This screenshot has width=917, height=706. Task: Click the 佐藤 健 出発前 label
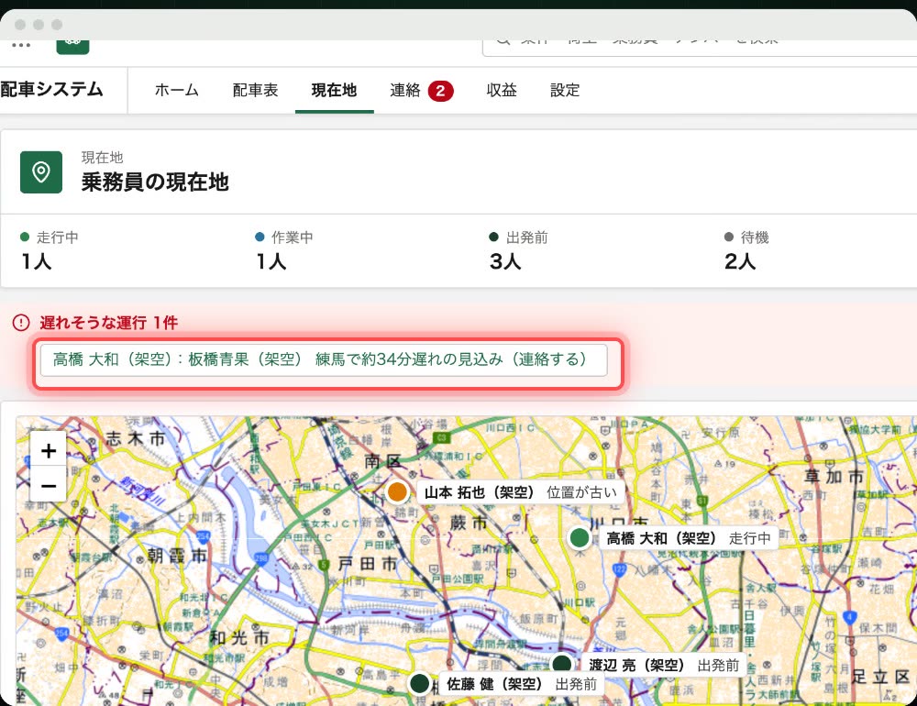coord(522,684)
